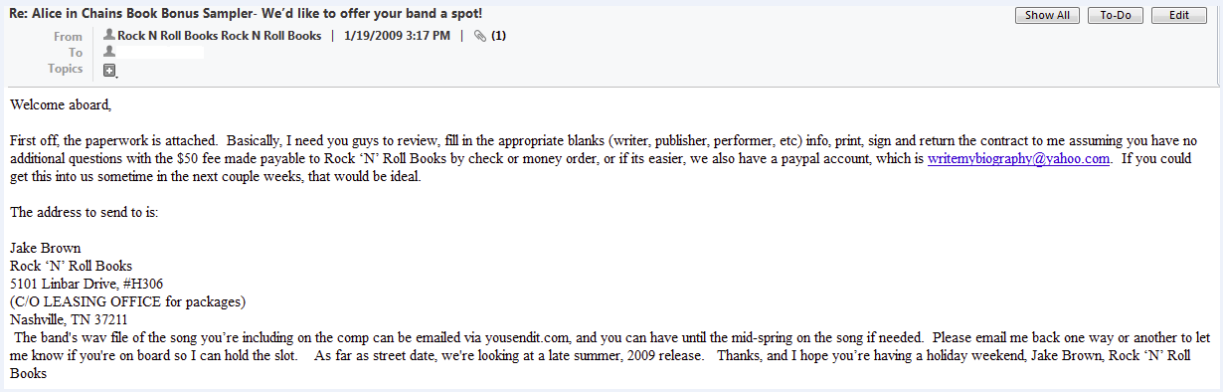The height and width of the screenshot is (392, 1223).
Task: Click the sender contact person icon
Action: click(109, 36)
